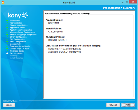
Task: Click the checkmark next to SSL Configuration
Action: (x=7, y=39)
